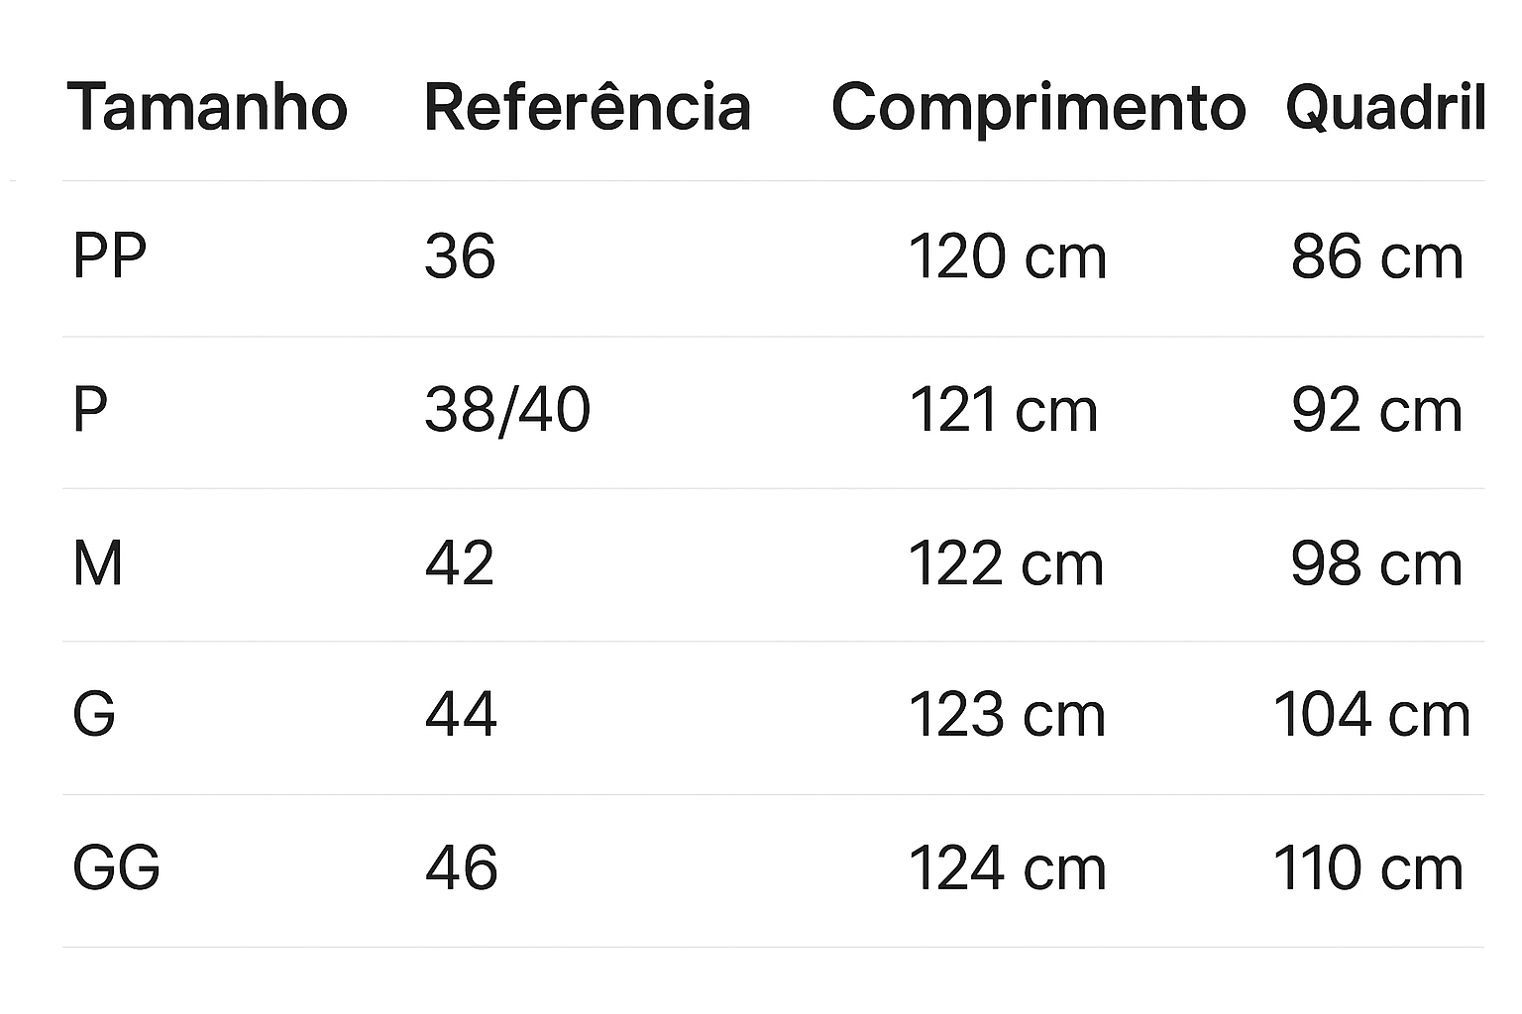Click the 120 cm length cell
This screenshot has width=1522, height=1014.
pyautogui.click(x=1007, y=256)
